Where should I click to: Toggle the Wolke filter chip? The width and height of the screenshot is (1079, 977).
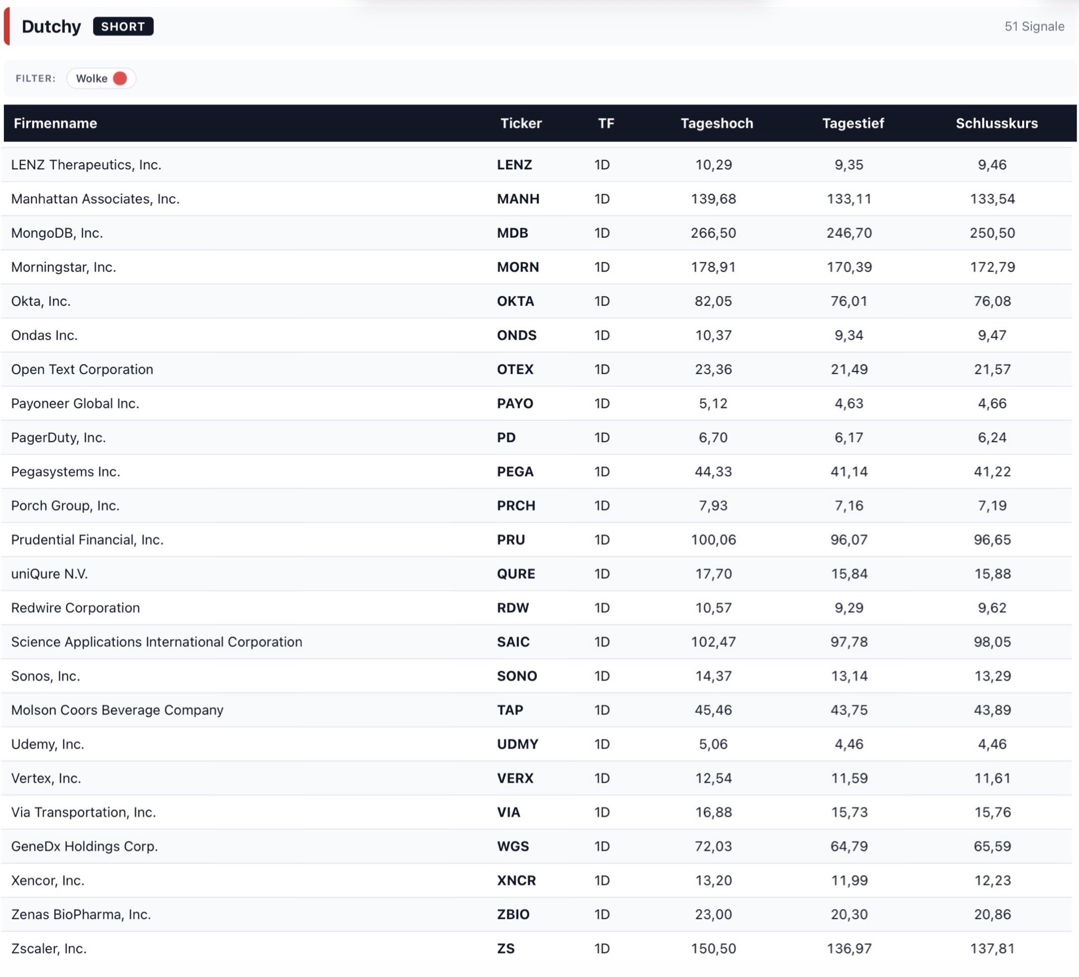coord(94,78)
